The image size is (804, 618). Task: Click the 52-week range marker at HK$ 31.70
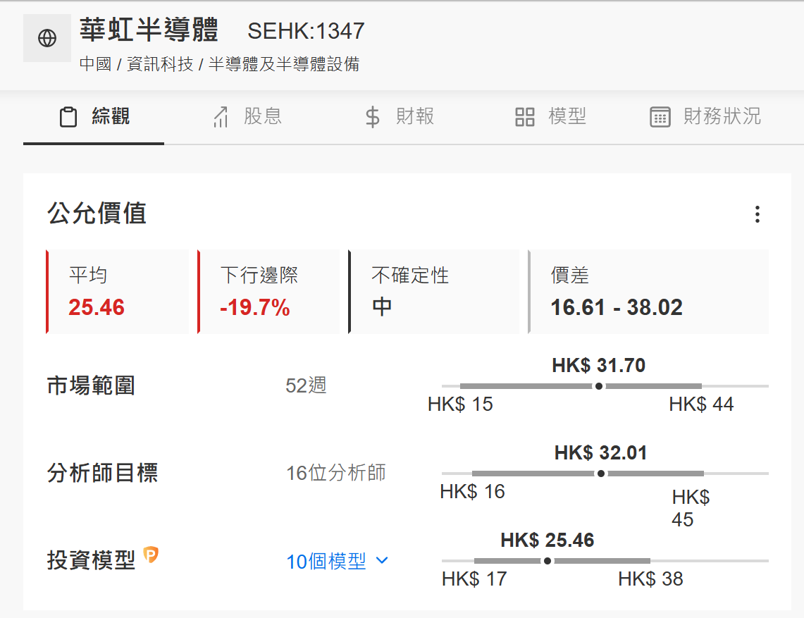(599, 386)
